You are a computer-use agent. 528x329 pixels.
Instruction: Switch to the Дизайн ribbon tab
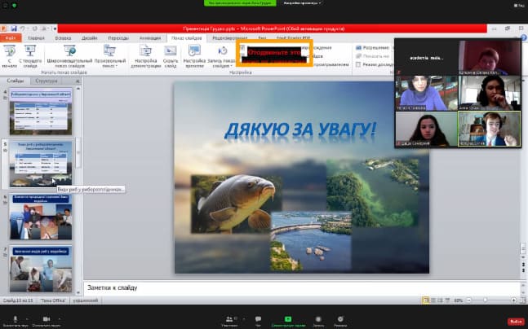pyautogui.click(x=89, y=38)
